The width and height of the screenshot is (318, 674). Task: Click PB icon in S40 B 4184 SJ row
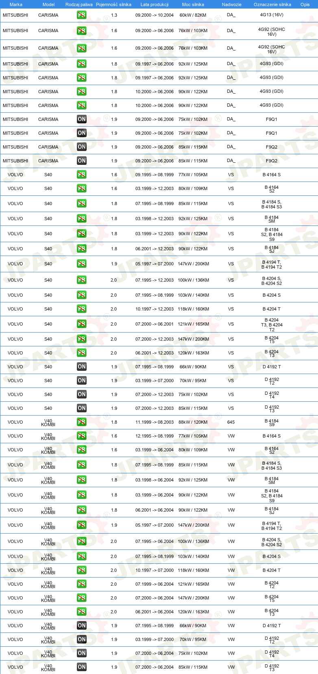[x=82, y=249]
